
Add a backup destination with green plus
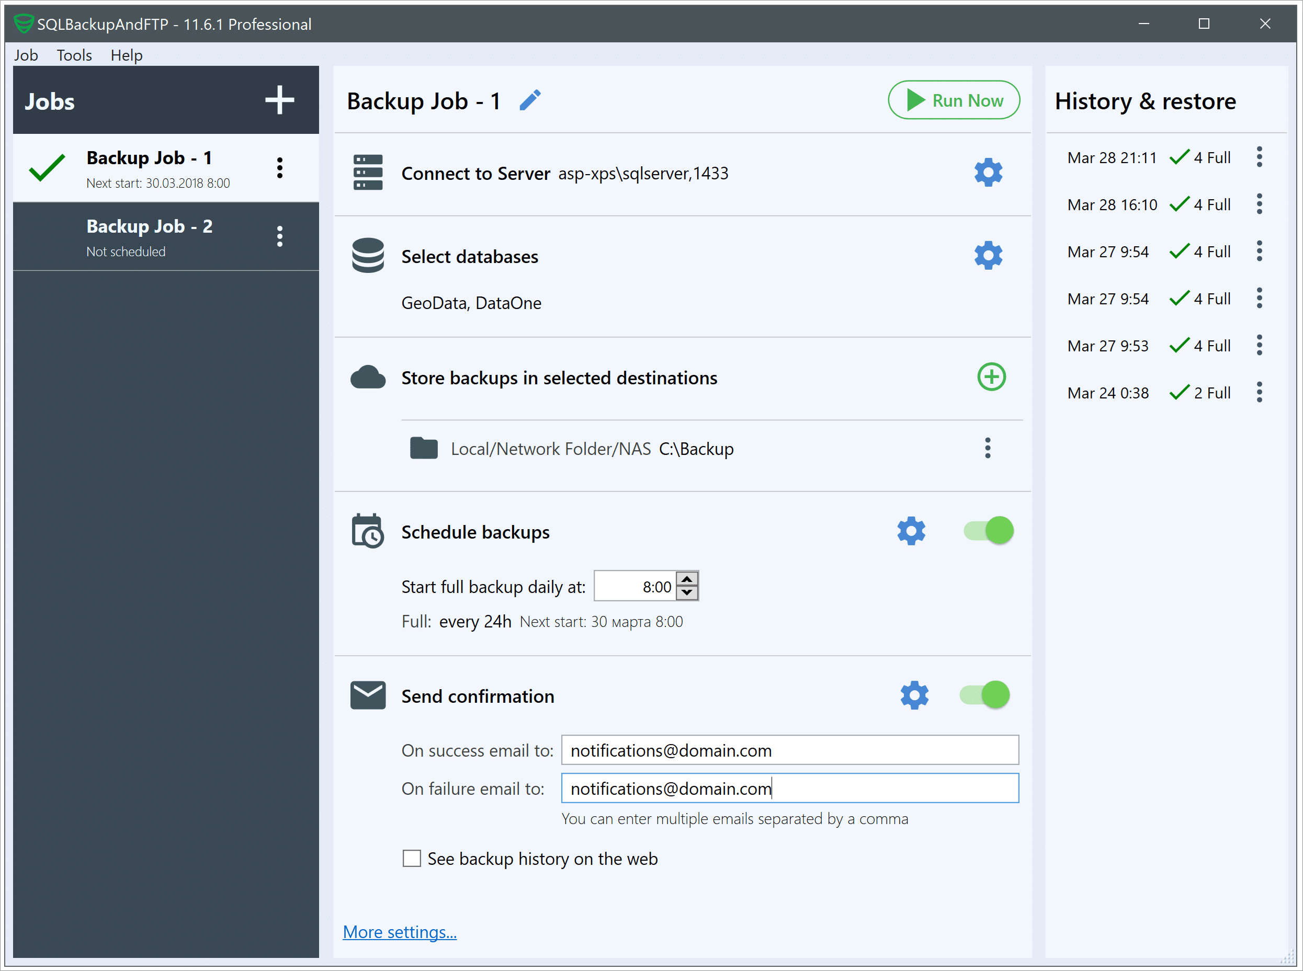[991, 377]
